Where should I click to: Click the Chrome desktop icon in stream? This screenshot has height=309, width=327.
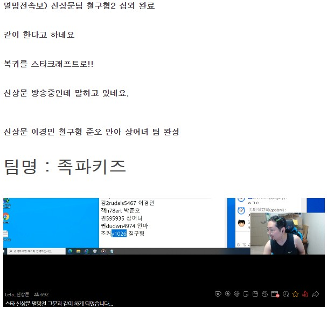point(6,217)
